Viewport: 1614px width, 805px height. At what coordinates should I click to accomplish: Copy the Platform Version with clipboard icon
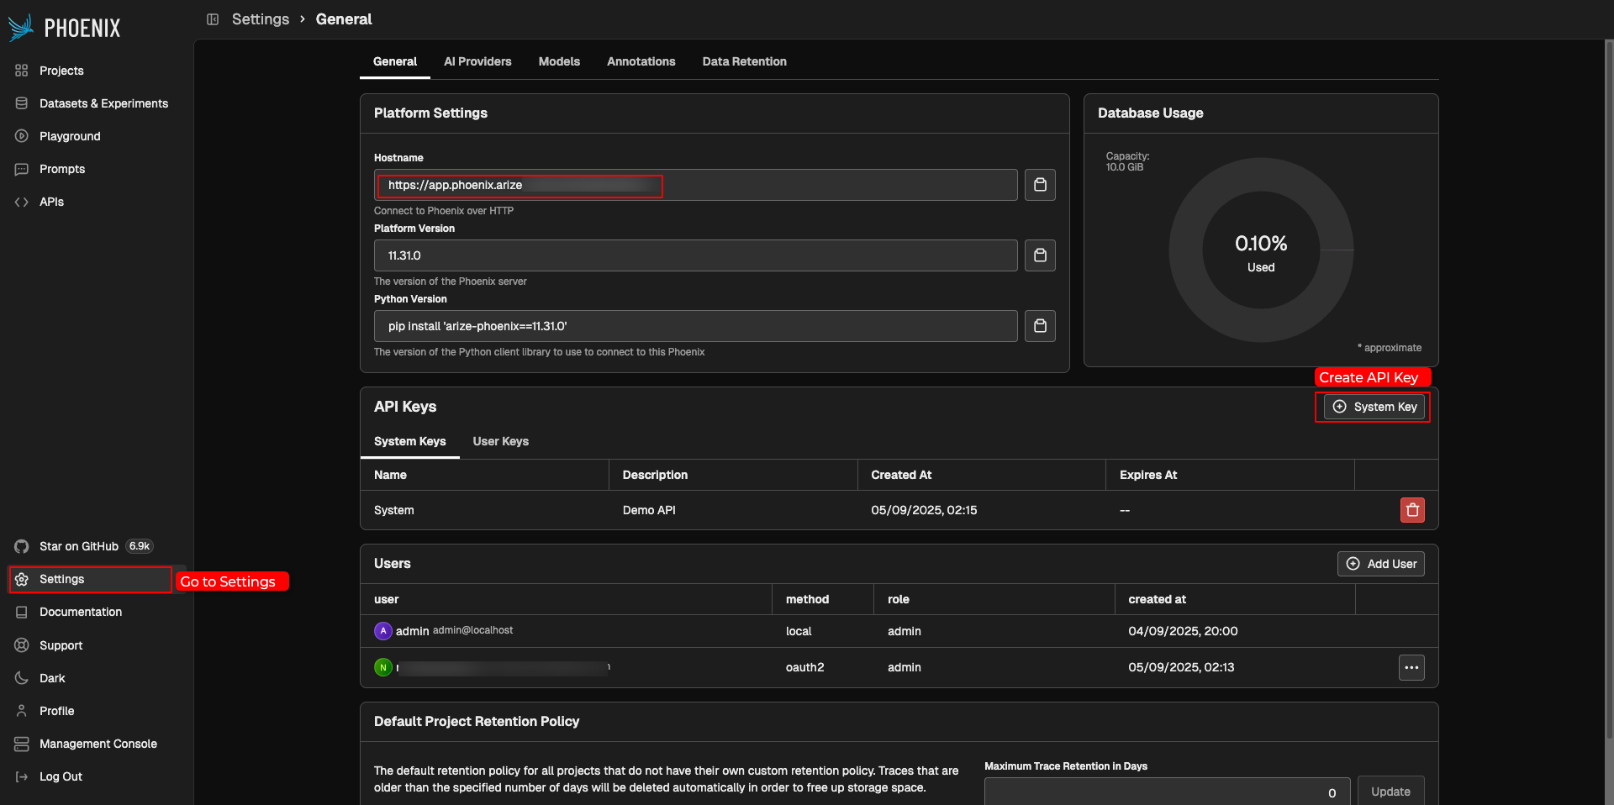[x=1040, y=255]
